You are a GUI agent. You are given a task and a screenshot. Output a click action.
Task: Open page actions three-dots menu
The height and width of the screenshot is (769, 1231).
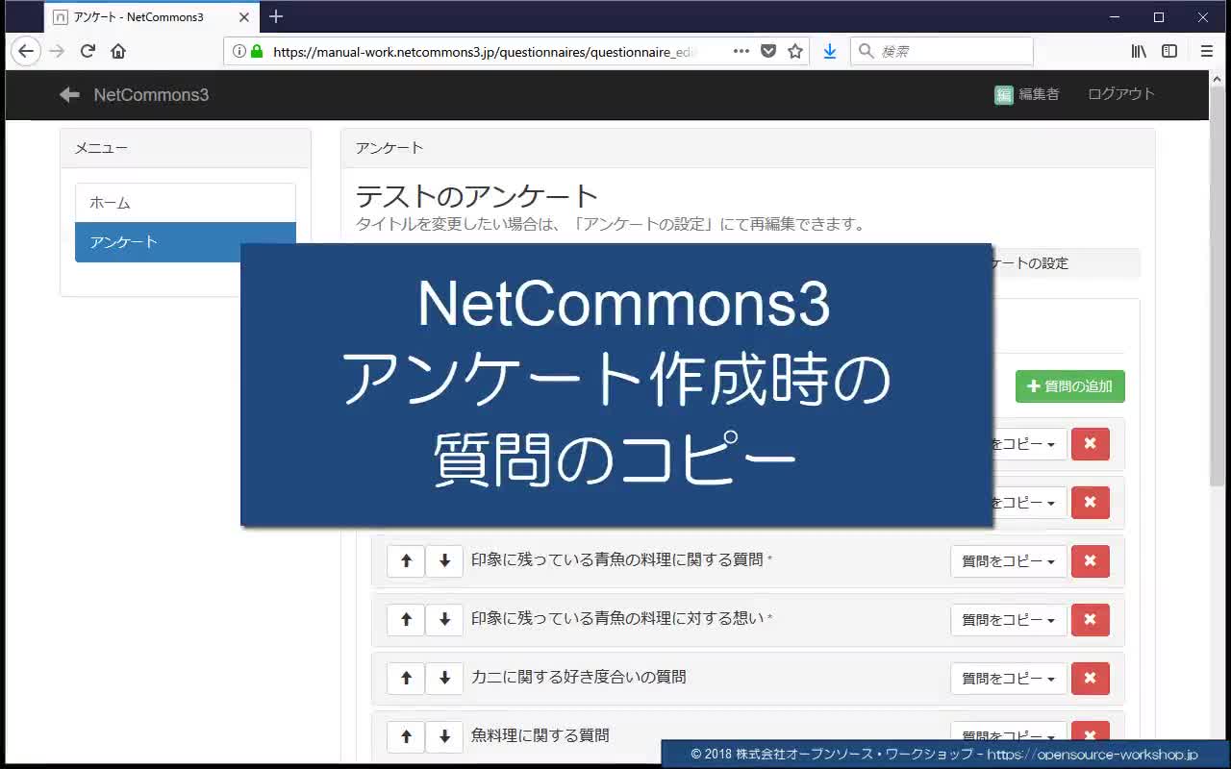(741, 51)
